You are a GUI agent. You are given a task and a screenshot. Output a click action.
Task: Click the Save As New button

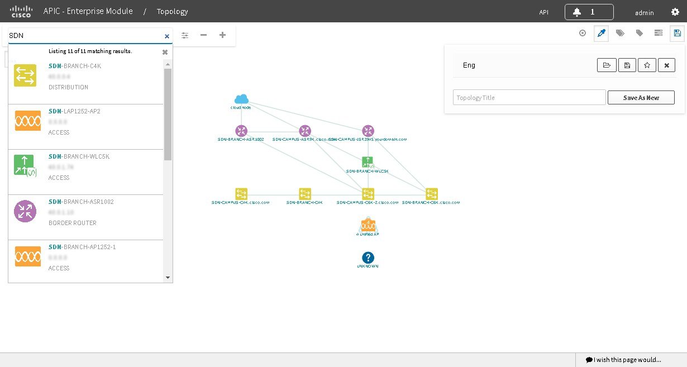(641, 98)
